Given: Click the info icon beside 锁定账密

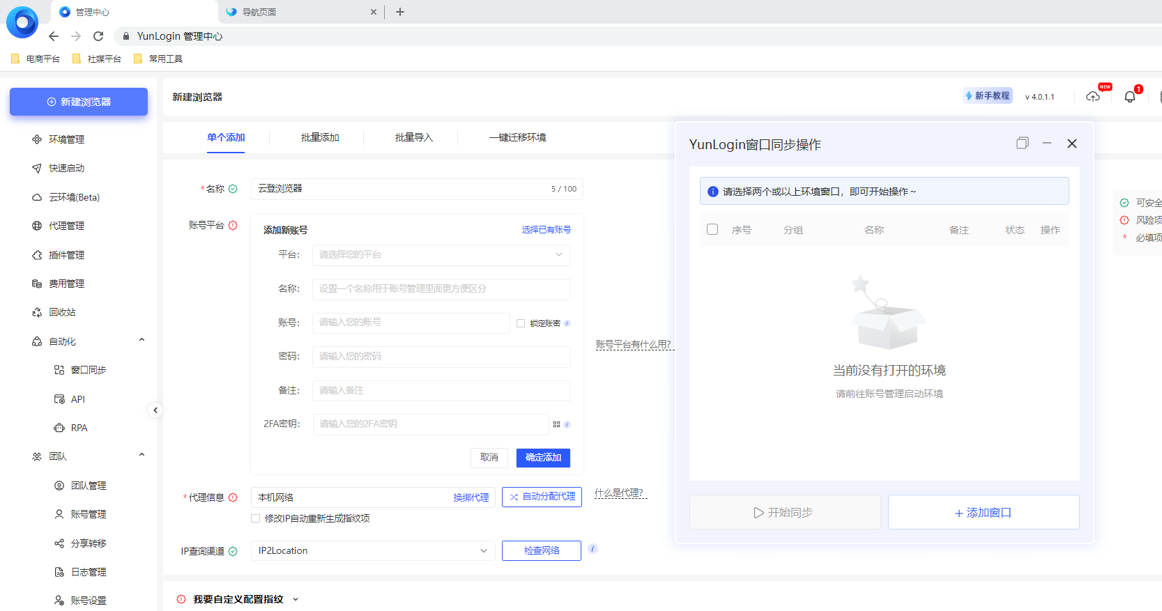Looking at the screenshot, I should [567, 323].
